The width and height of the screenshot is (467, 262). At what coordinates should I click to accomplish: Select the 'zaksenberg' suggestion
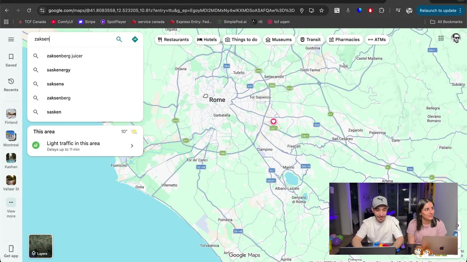(85, 98)
